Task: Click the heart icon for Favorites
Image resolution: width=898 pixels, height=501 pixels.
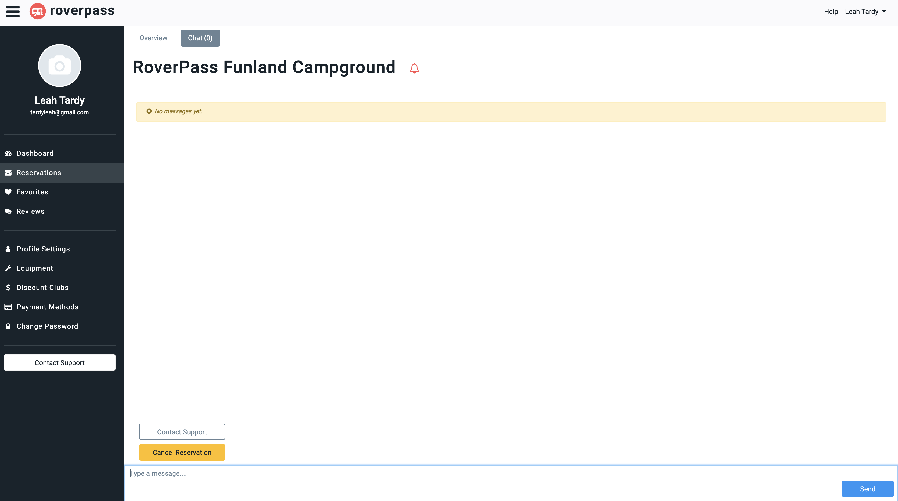Action: click(x=8, y=192)
